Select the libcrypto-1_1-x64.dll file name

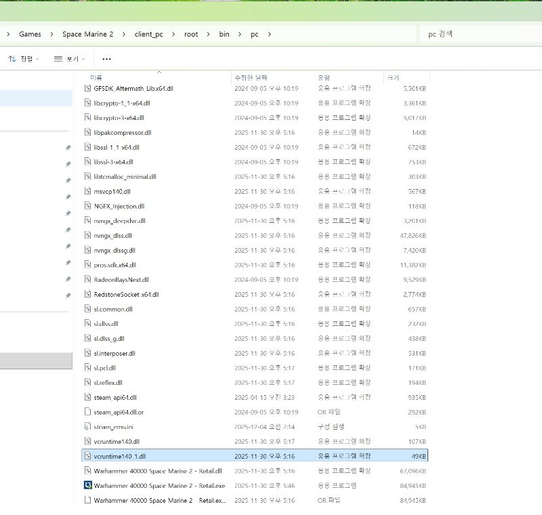(120, 103)
